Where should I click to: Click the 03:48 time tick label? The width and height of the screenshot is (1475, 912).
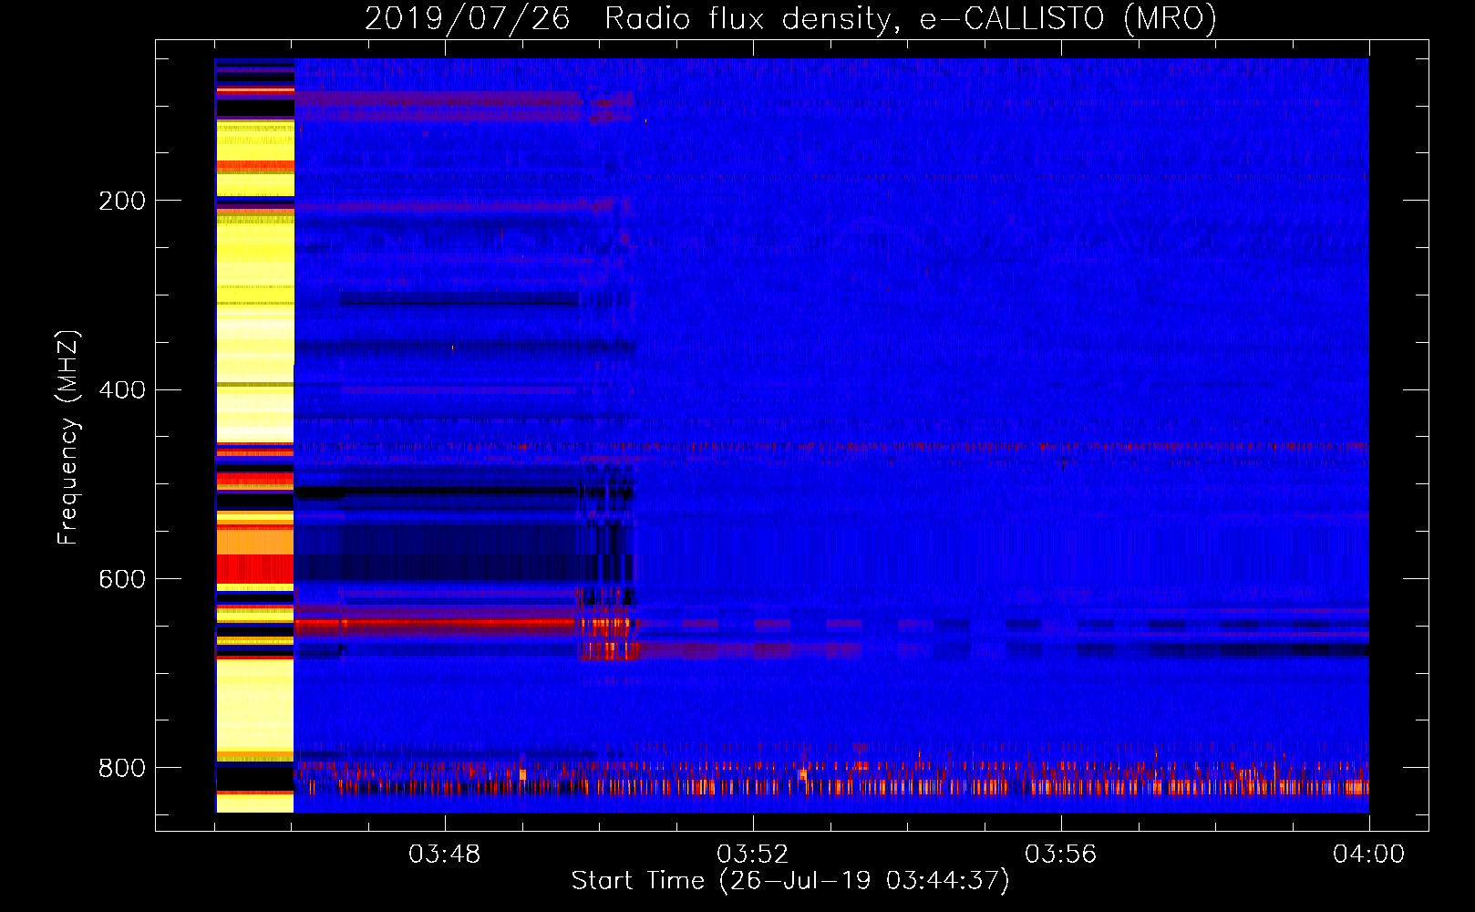445,855
